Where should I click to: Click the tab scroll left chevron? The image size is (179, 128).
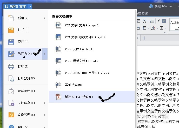point(138,38)
